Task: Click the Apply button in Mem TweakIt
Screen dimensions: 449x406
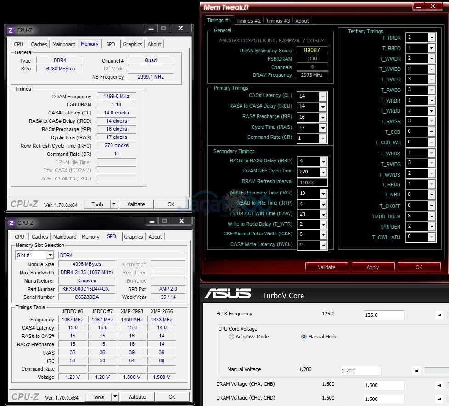Action: point(372,267)
